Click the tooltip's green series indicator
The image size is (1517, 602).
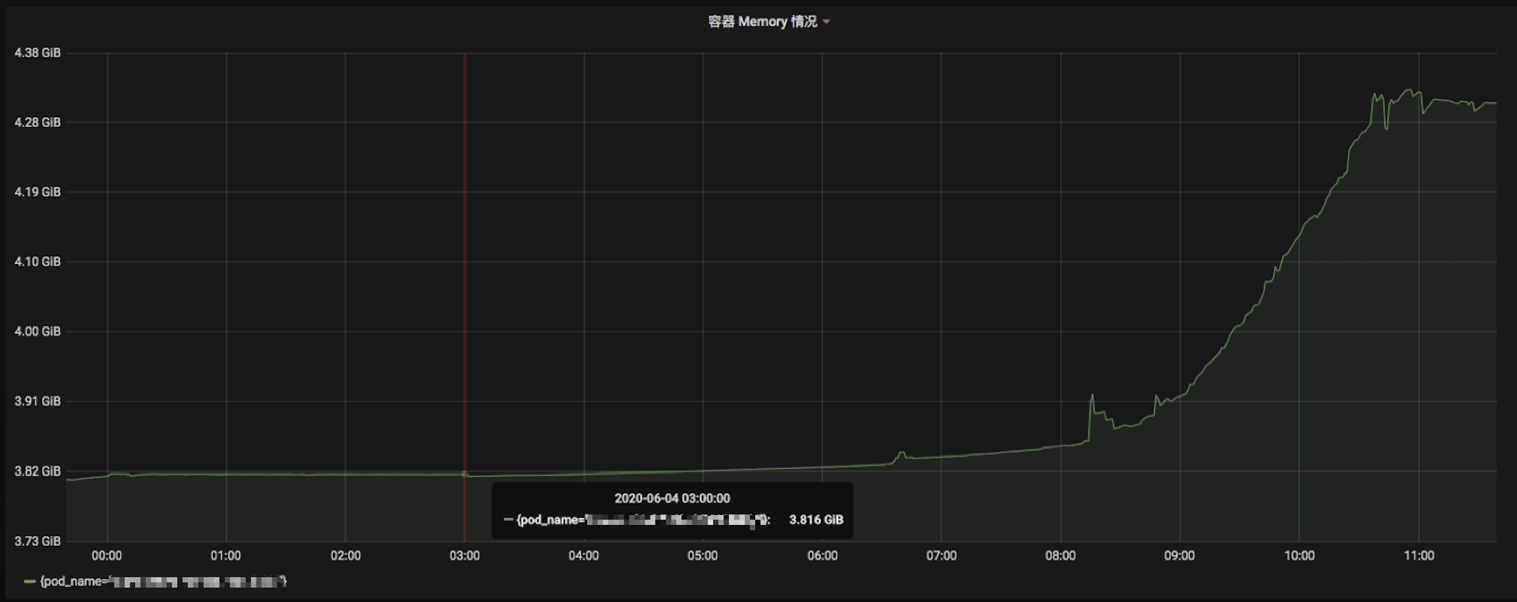[508, 520]
